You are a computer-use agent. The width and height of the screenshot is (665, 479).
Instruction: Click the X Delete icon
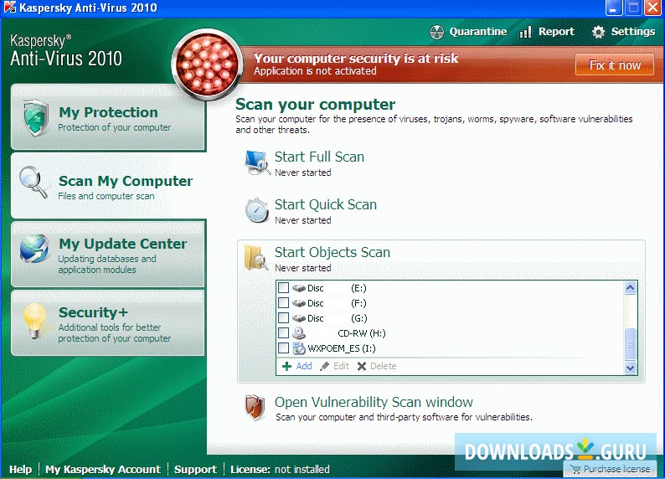click(362, 366)
